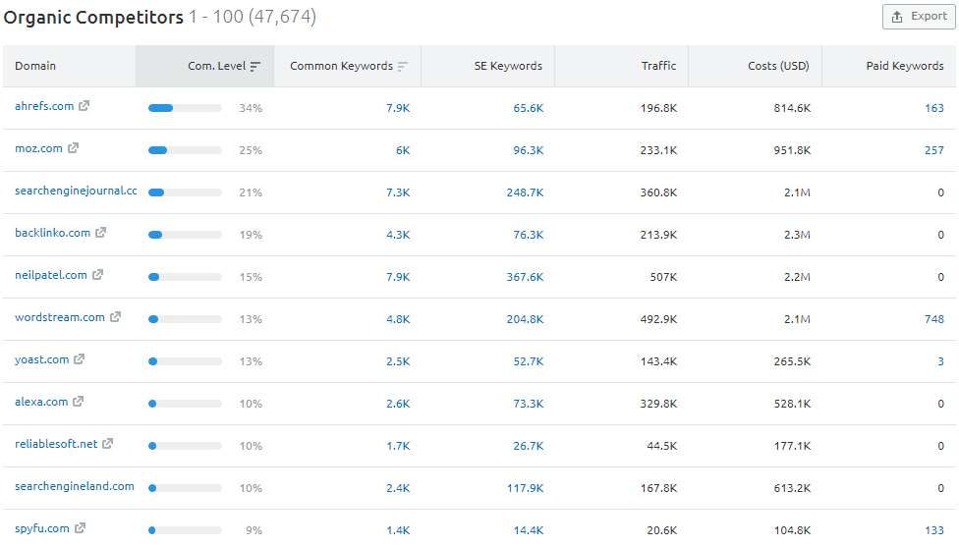Open yoast.com external link icon
The height and width of the screenshot is (548, 959).
tap(79, 359)
